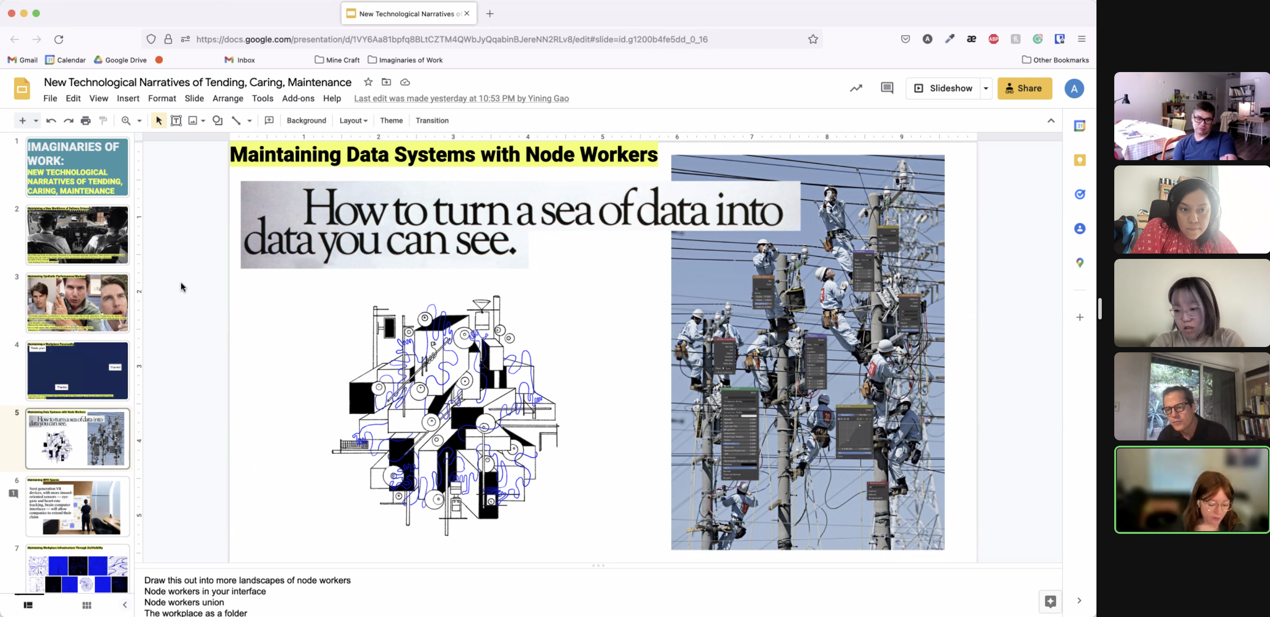Open the comment history icon
Image resolution: width=1270 pixels, height=617 pixels.
point(887,88)
